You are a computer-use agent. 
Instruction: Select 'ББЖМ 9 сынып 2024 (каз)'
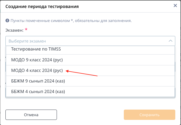click(90, 81)
